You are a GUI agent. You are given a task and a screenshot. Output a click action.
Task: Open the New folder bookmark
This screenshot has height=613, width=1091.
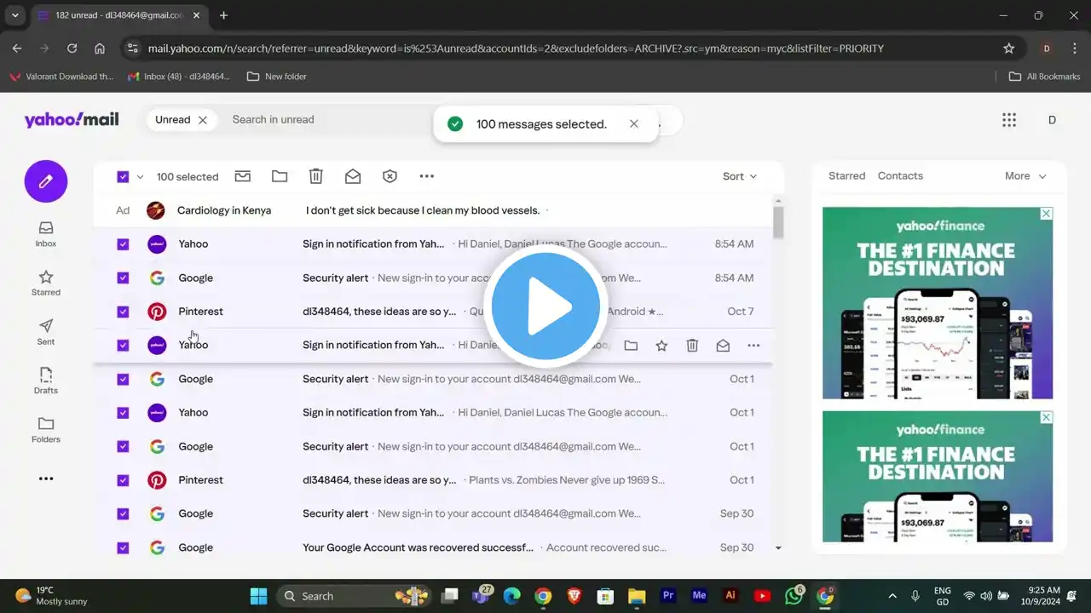[x=276, y=77]
